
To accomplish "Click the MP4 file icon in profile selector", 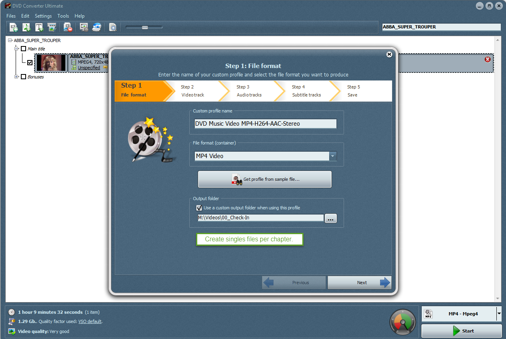I will tap(429, 314).
